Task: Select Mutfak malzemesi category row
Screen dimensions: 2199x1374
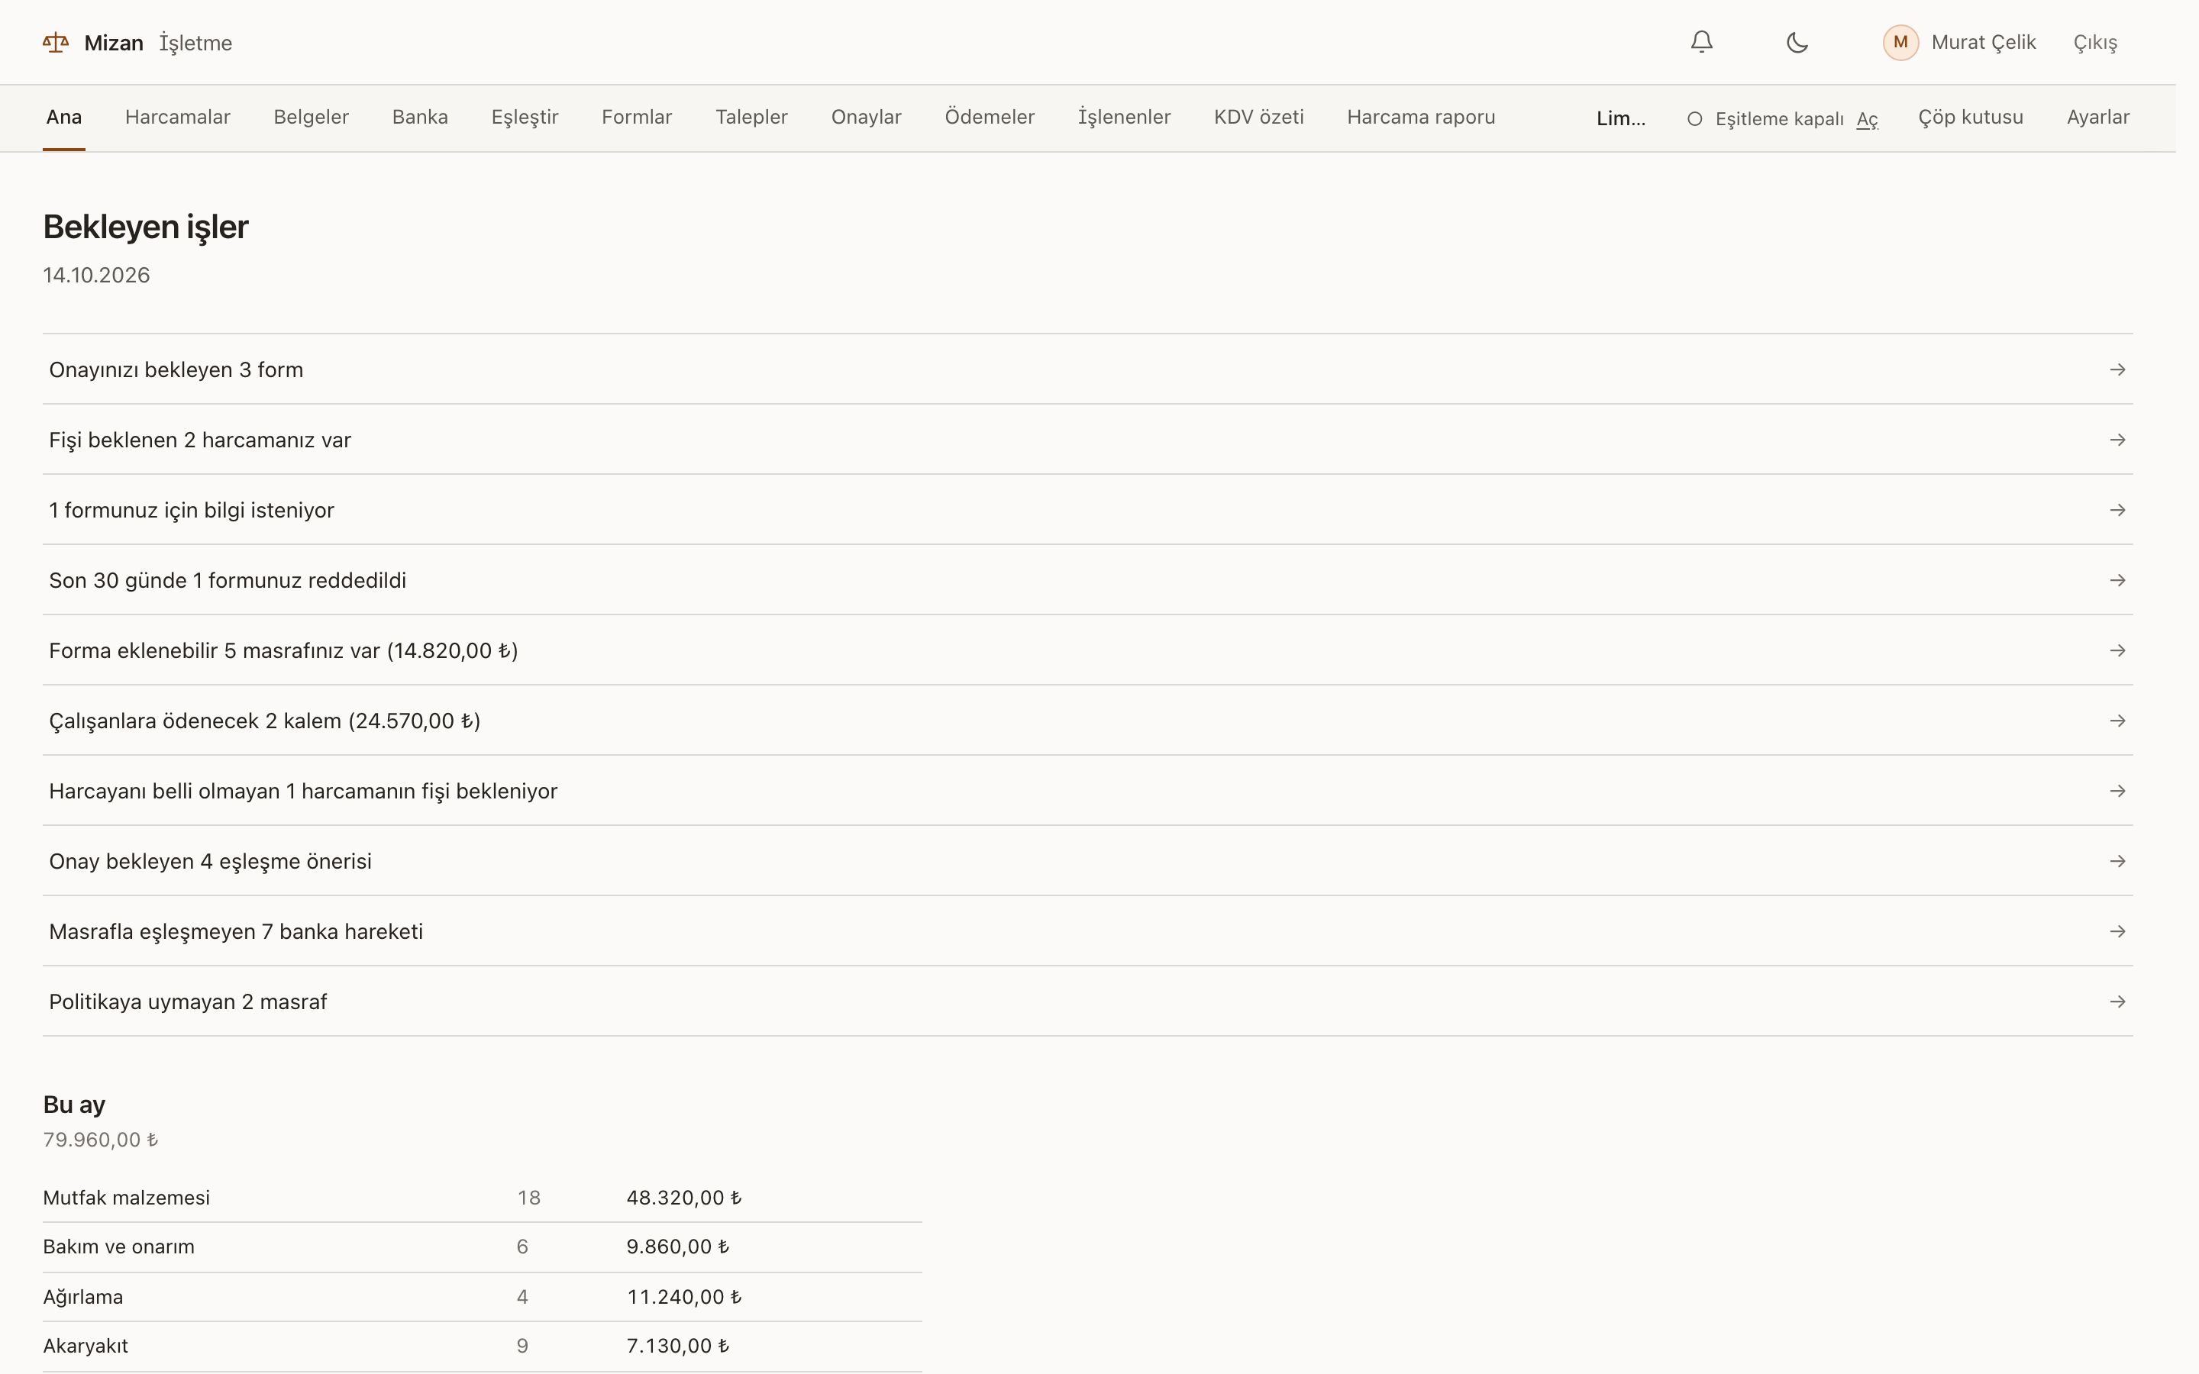Action: click(482, 1198)
